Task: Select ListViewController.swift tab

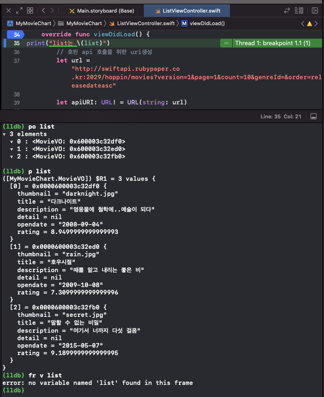Action: click(187, 11)
